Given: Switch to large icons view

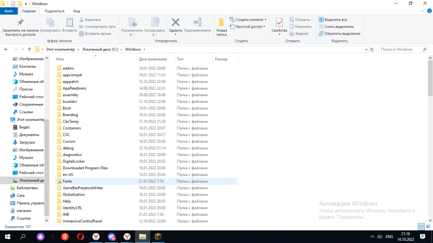Looking at the screenshot, I should (x=428, y=227).
